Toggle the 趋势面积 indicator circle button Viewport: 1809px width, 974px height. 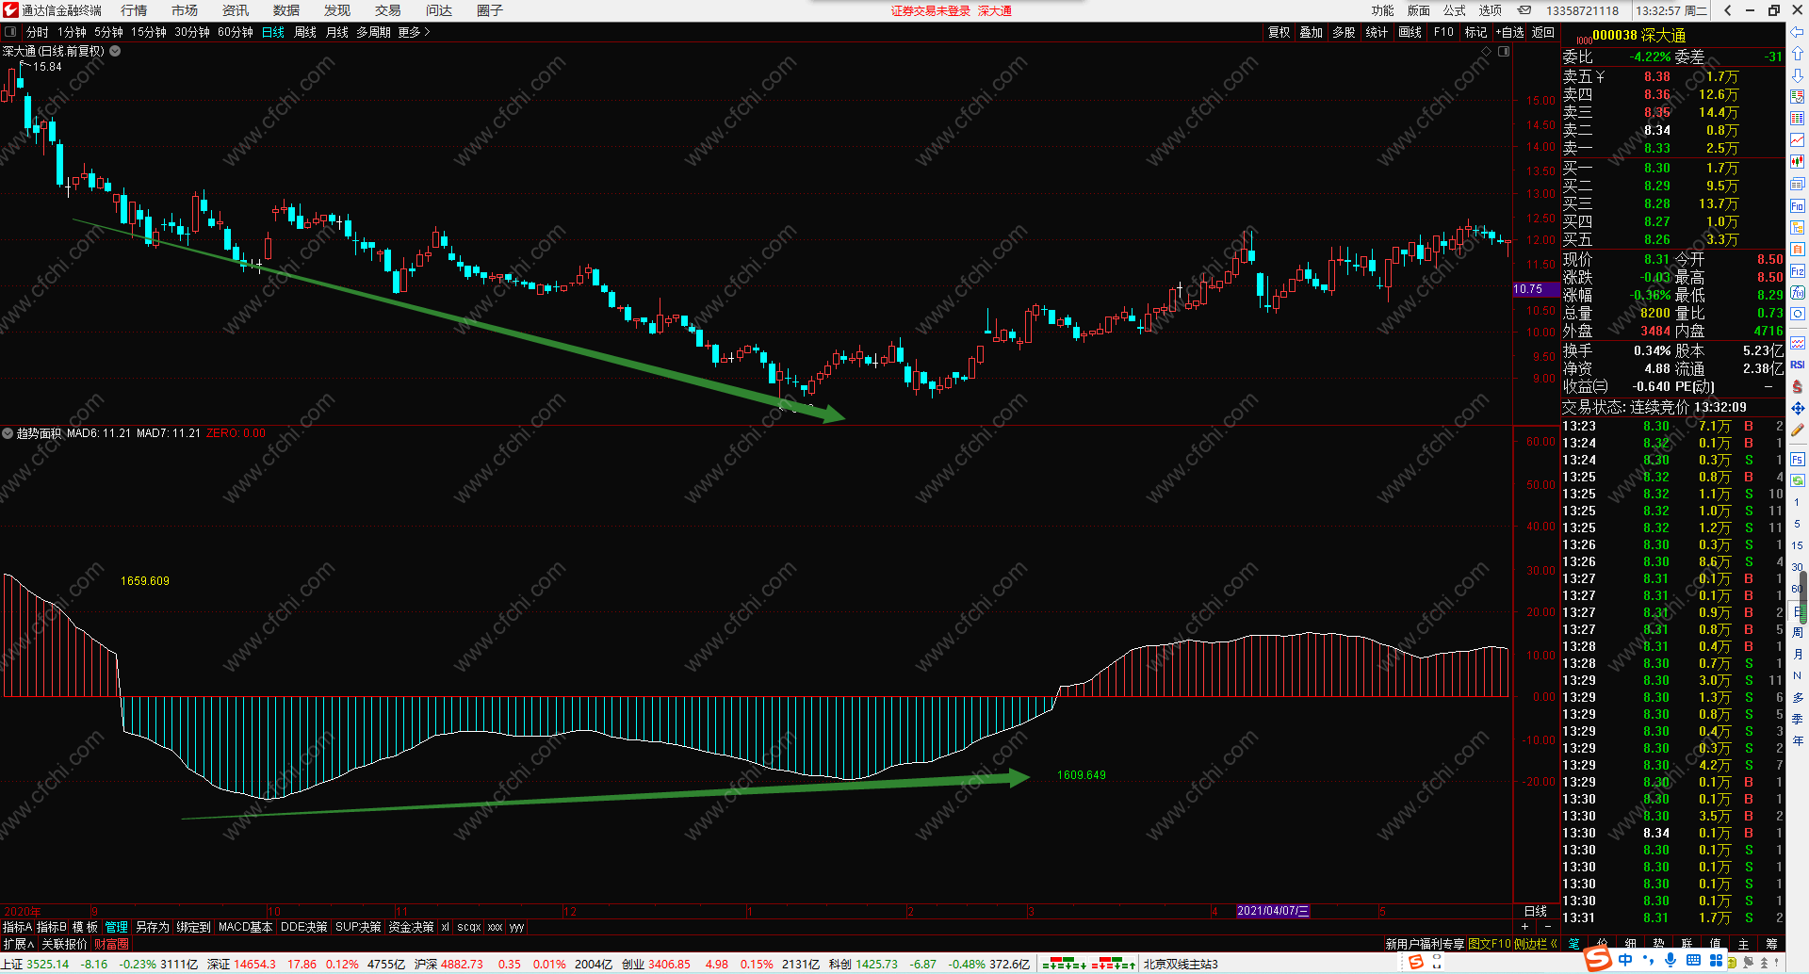point(8,433)
